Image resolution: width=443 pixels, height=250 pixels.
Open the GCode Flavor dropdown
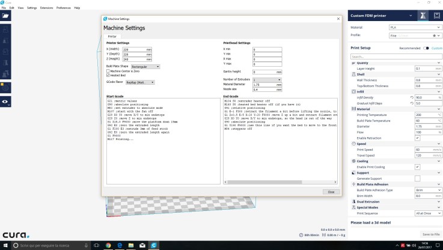point(140,82)
